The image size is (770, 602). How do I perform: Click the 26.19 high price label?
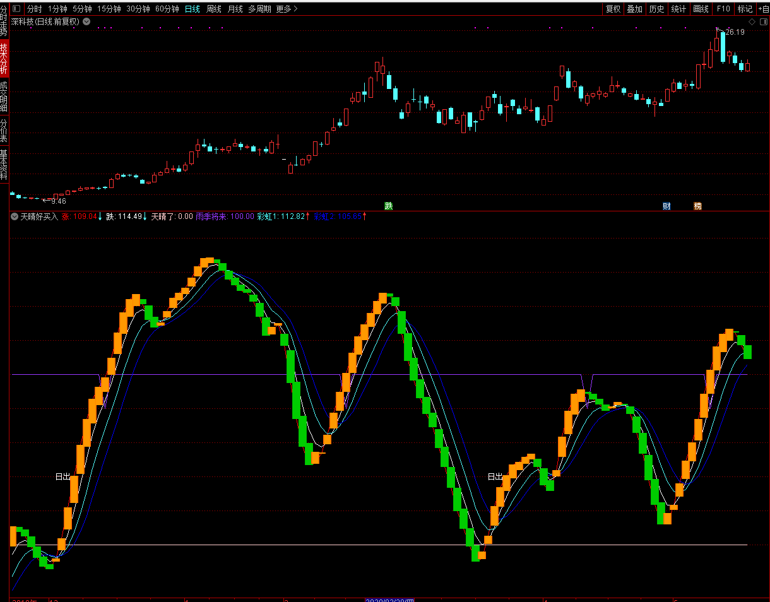point(735,32)
